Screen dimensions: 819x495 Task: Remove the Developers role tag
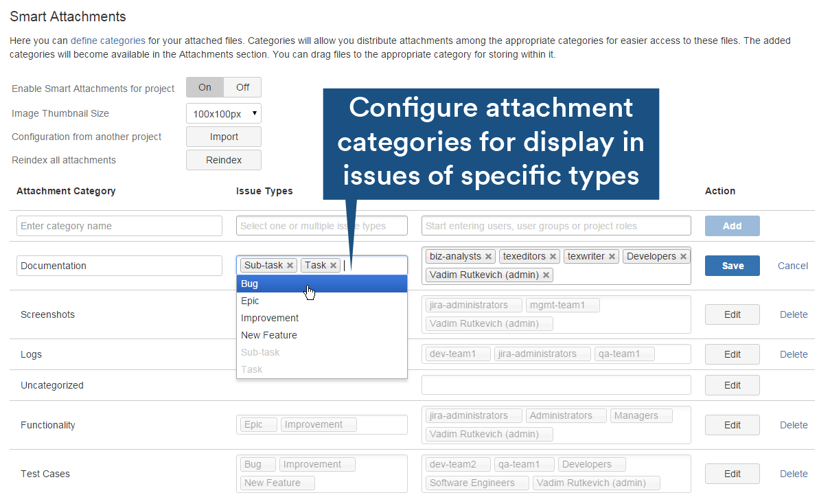pos(683,255)
